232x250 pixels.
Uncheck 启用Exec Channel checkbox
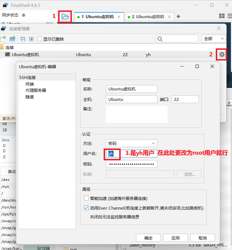86,208
